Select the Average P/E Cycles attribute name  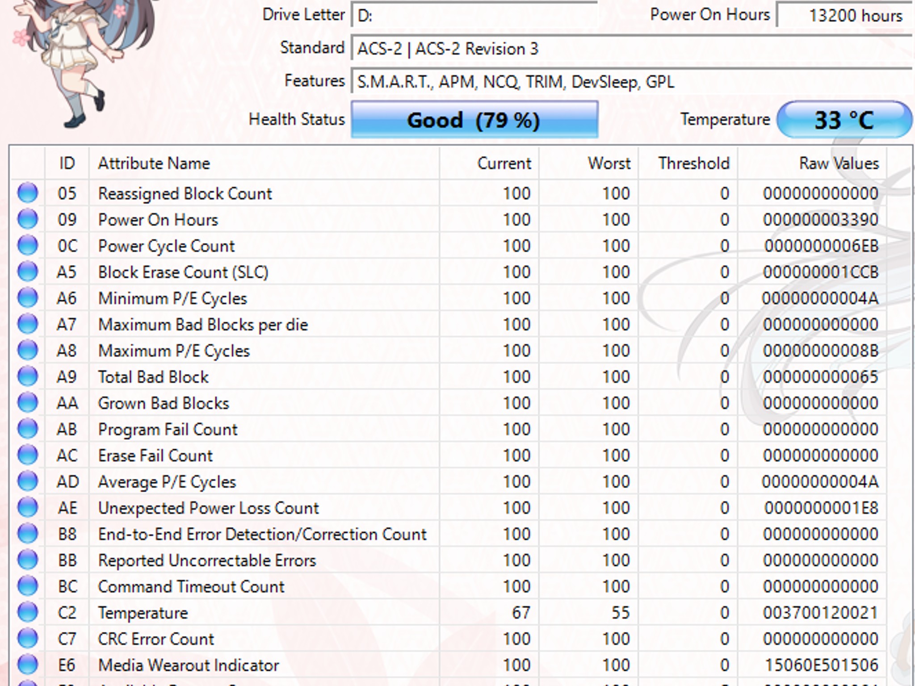click(167, 482)
